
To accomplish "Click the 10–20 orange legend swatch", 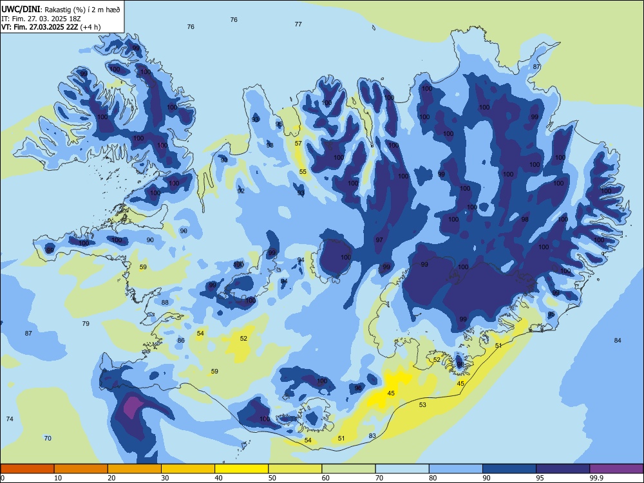I will point(81,469).
